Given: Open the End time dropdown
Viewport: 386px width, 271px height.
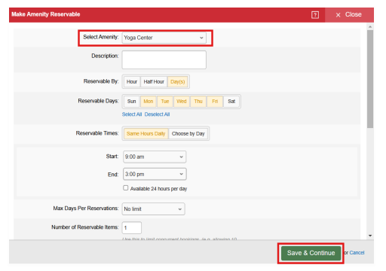Looking at the screenshot, I should (155, 174).
